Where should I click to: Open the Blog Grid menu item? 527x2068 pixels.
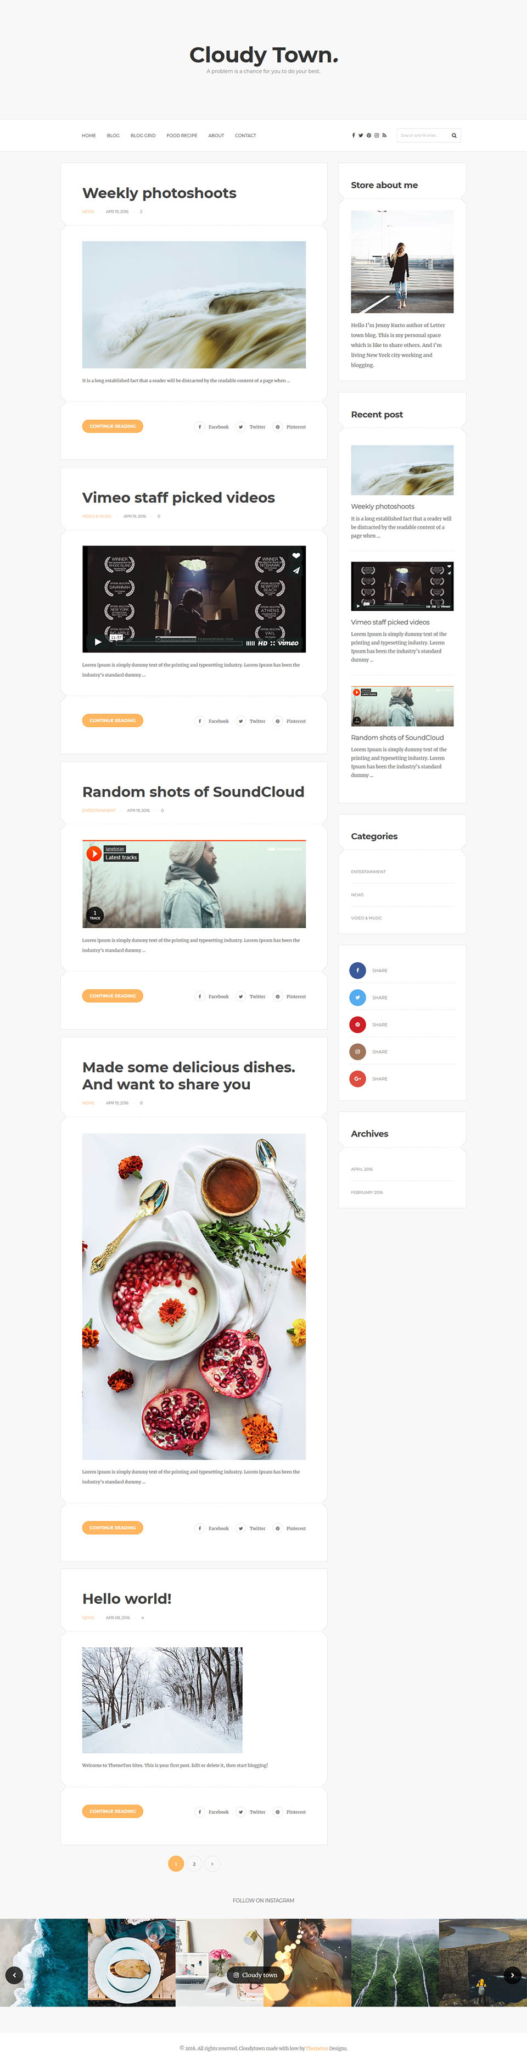(143, 136)
